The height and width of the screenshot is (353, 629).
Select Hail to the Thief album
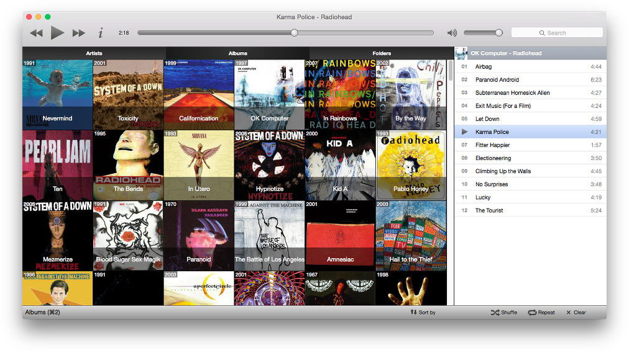[411, 235]
